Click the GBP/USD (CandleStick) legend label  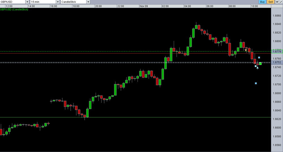click(14, 9)
